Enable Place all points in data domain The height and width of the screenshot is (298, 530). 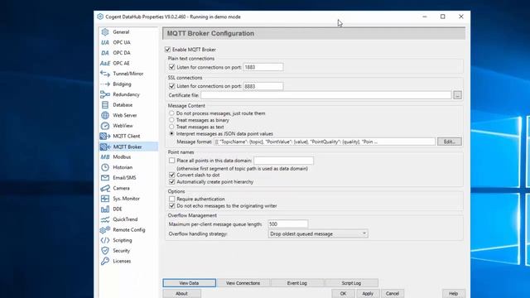click(171, 161)
